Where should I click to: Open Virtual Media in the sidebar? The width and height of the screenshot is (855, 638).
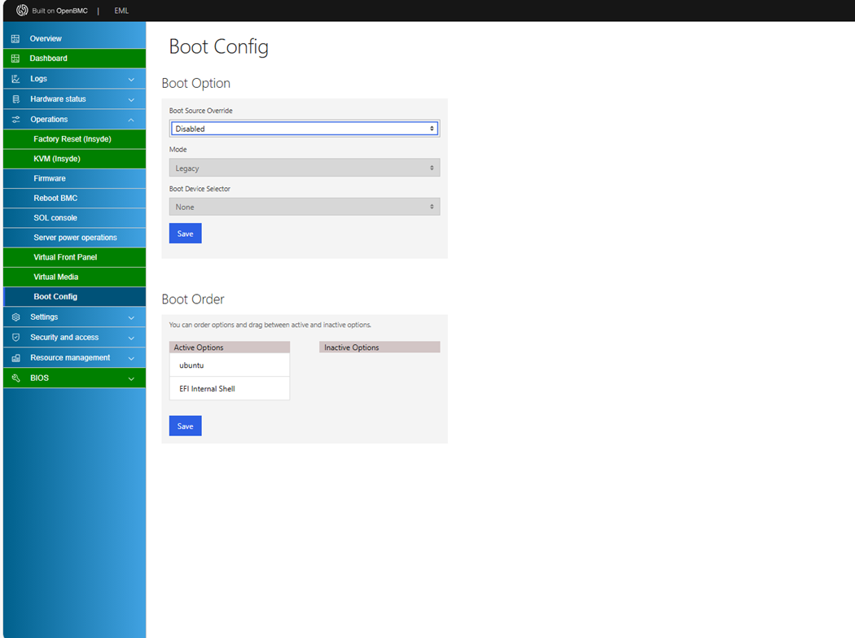56,277
